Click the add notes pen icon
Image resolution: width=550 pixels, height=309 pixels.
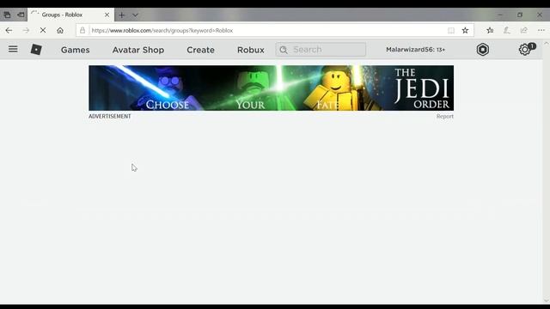coord(507,31)
